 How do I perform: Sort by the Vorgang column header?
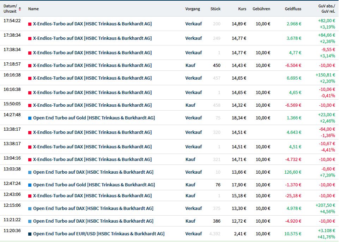click(193, 9)
